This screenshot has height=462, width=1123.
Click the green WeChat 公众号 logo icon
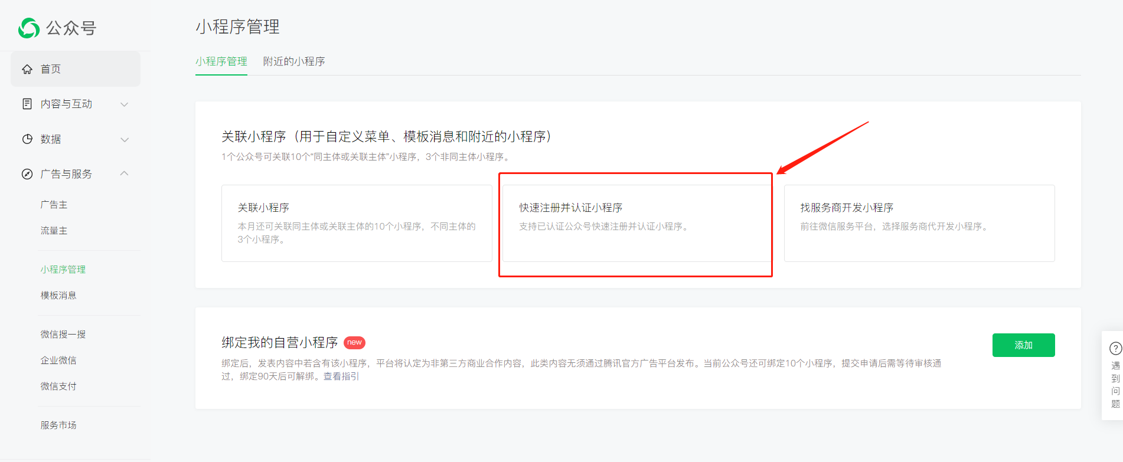pos(29,28)
